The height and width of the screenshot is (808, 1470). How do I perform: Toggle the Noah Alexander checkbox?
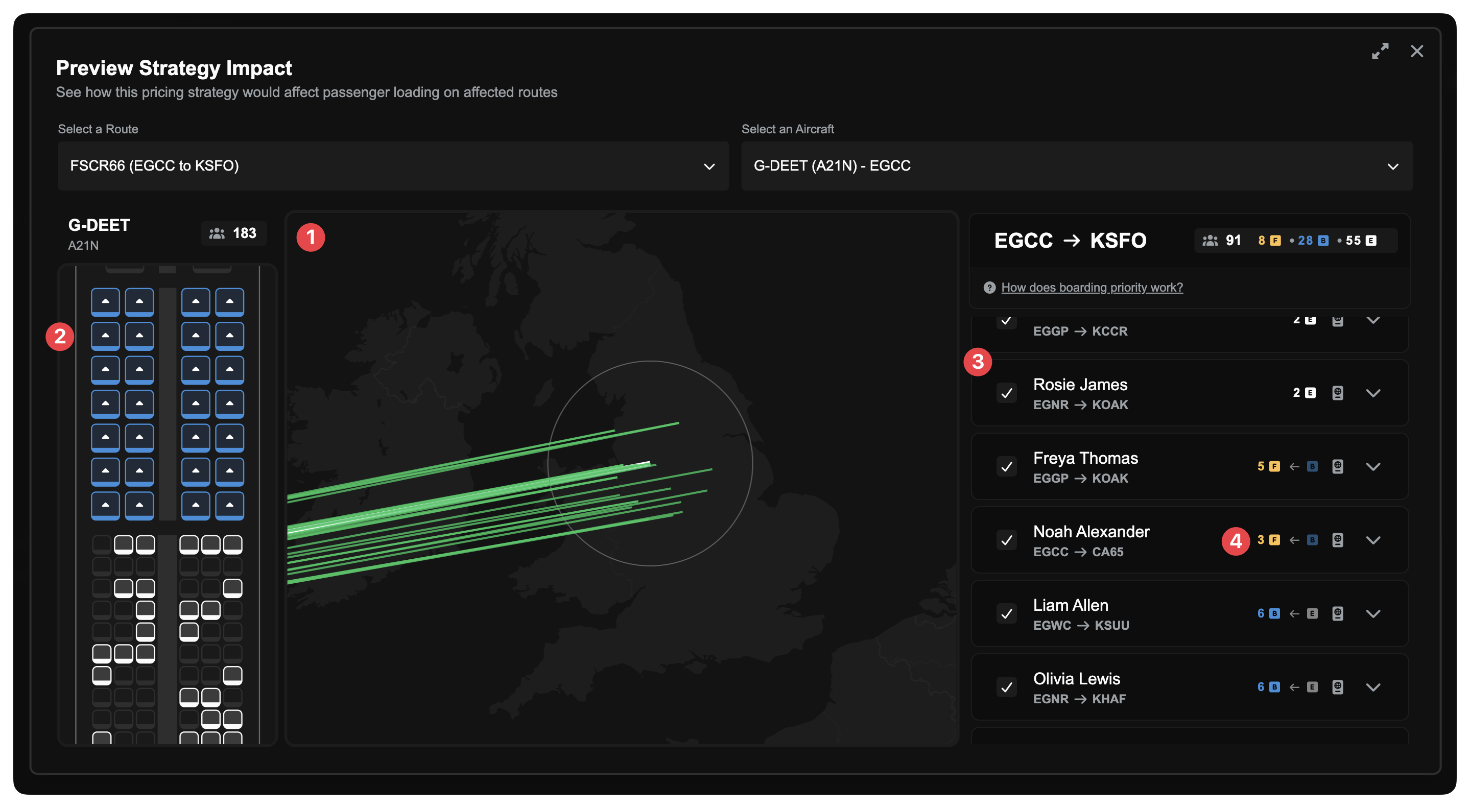click(1007, 540)
